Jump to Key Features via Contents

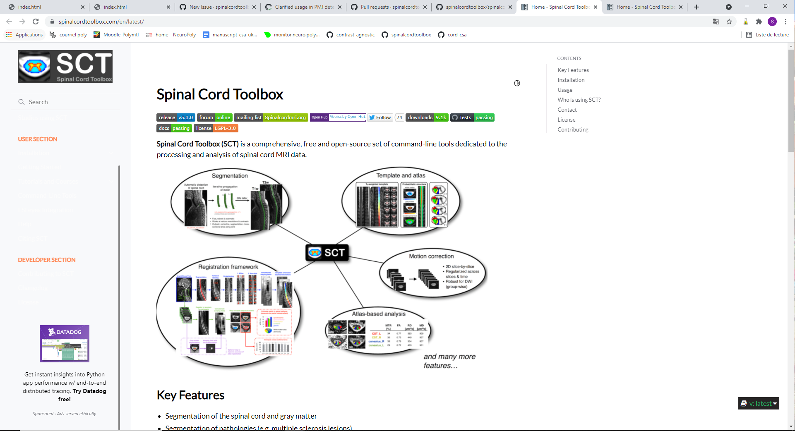pos(573,70)
